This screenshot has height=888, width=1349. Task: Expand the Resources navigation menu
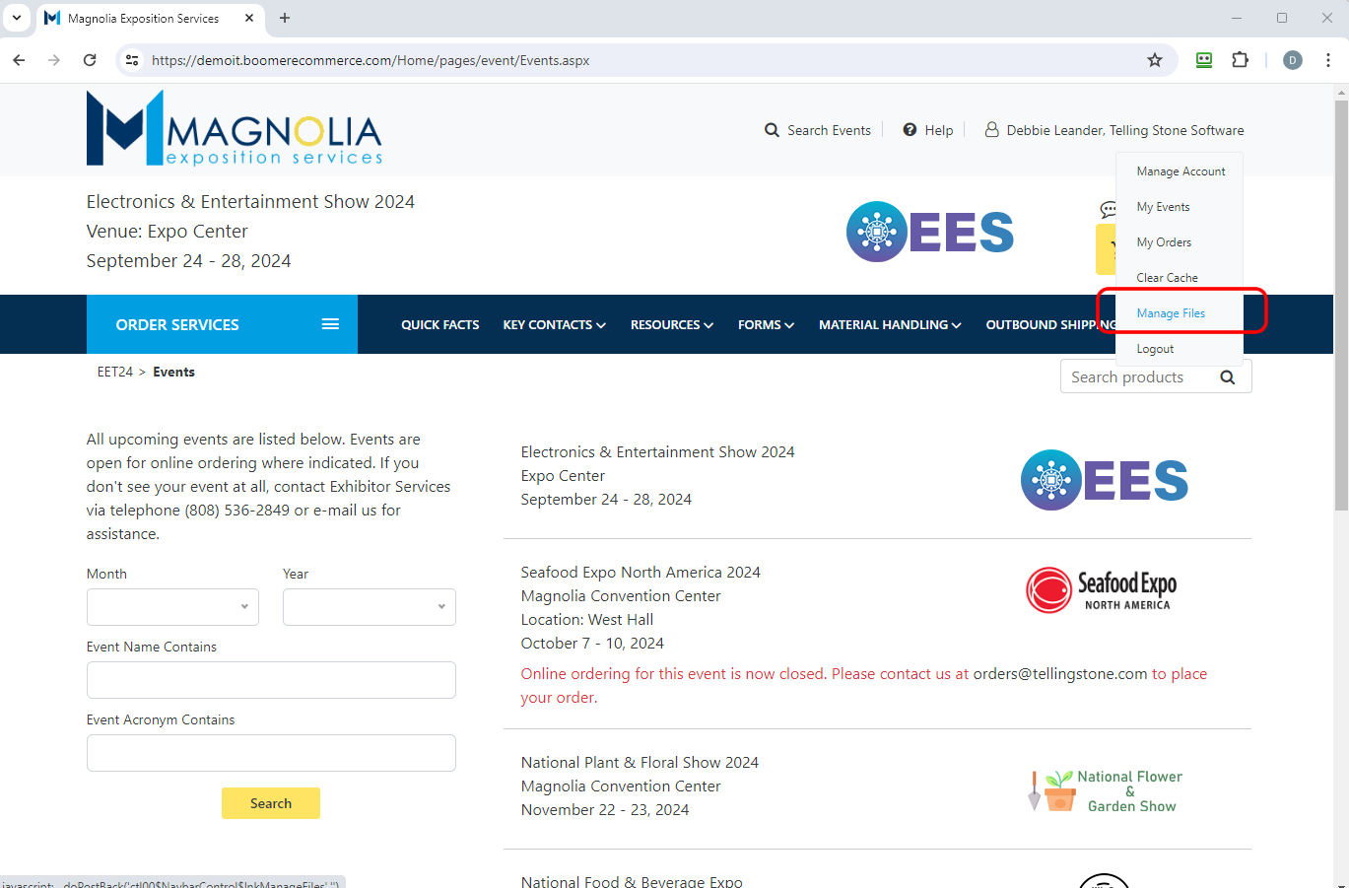pyautogui.click(x=671, y=324)
